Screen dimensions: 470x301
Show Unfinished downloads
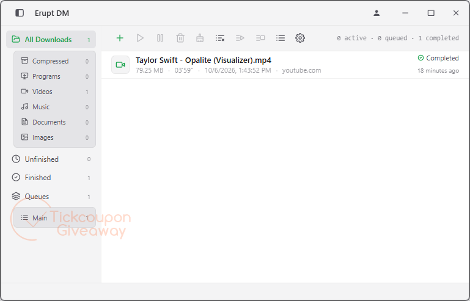pyautogui.click(x=51, y=159)
